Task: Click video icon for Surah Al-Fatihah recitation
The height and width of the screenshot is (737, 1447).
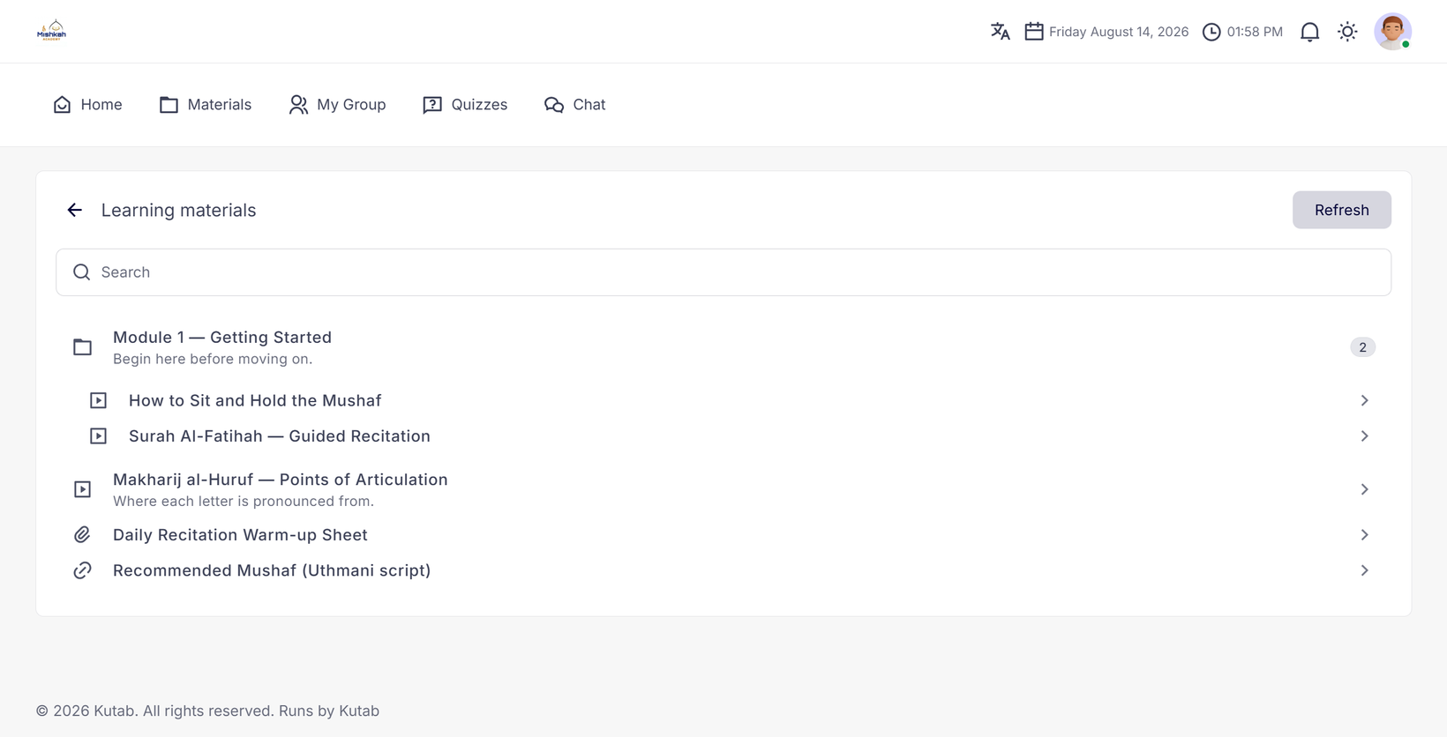Action: coord(98,436)
